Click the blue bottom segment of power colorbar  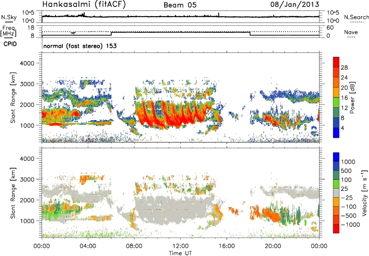click(x=336, y=133)
